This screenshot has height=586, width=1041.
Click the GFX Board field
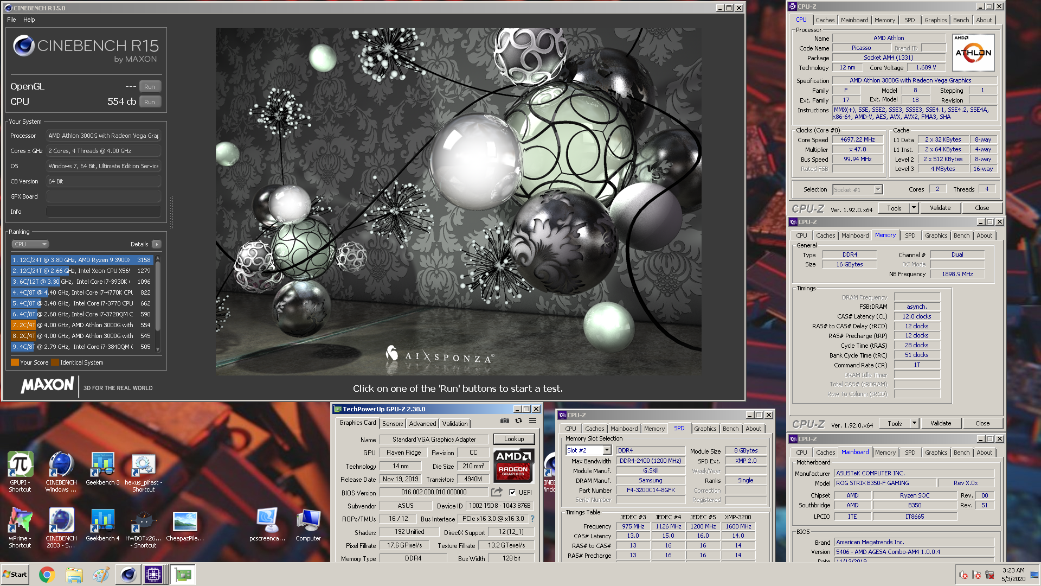103,196
